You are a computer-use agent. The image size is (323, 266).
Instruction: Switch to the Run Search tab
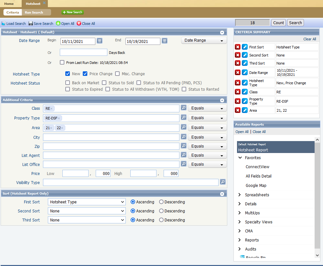tap(34, 12)
